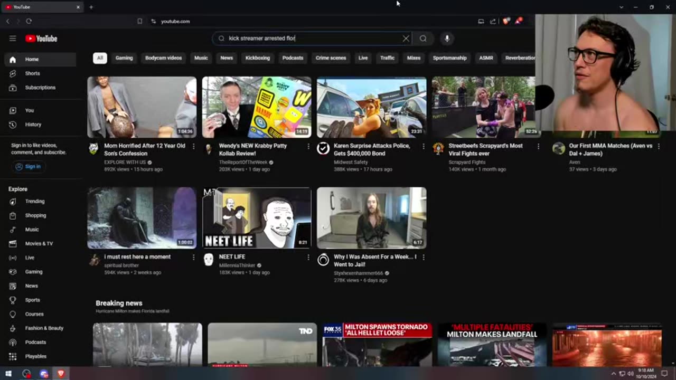The image size is (676, 380).
Task: Select the Crime scenes filter chip
Action: pyautogui.click(x=331, y=58)
